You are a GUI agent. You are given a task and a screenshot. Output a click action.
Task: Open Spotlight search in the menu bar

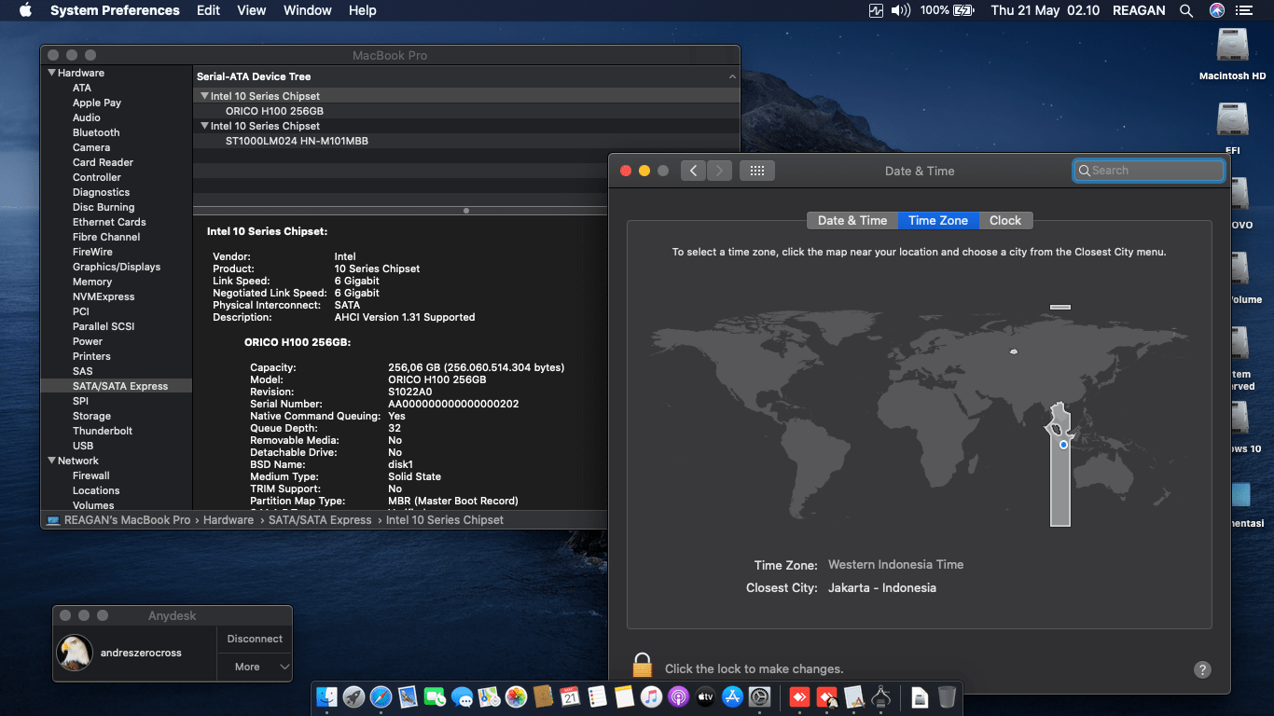click(x=1186, y=10)
